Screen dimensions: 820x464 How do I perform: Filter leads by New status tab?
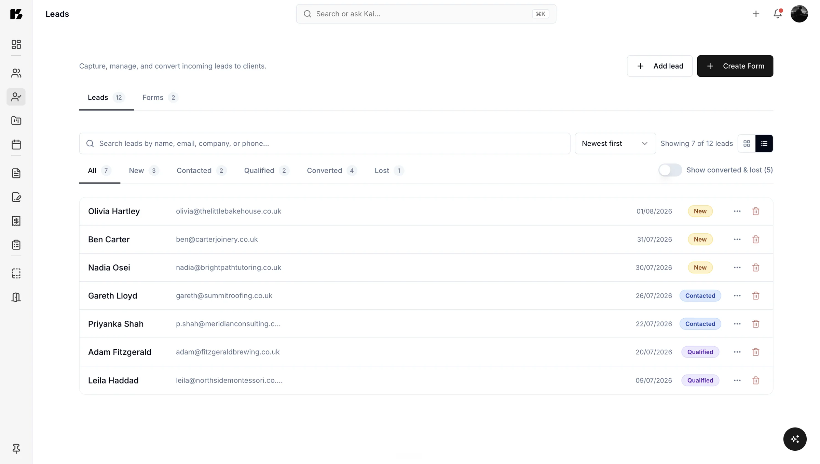143,171
